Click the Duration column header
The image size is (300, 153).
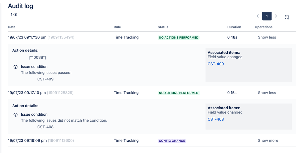tap(234, 27)
